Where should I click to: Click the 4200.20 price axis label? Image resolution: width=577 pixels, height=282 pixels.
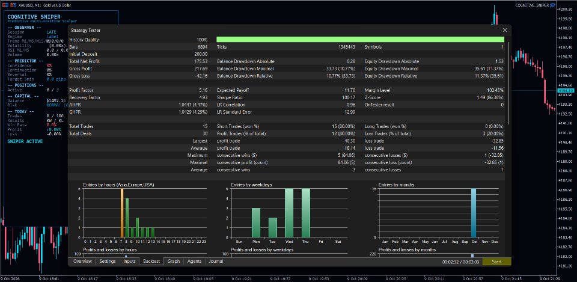[566, 9]
